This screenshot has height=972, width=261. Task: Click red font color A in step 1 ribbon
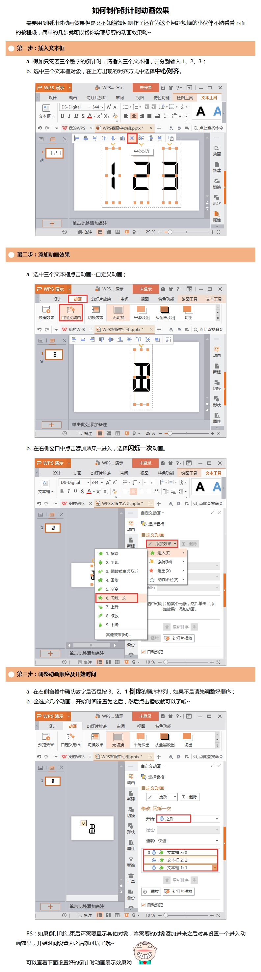[x=90, y=116]
